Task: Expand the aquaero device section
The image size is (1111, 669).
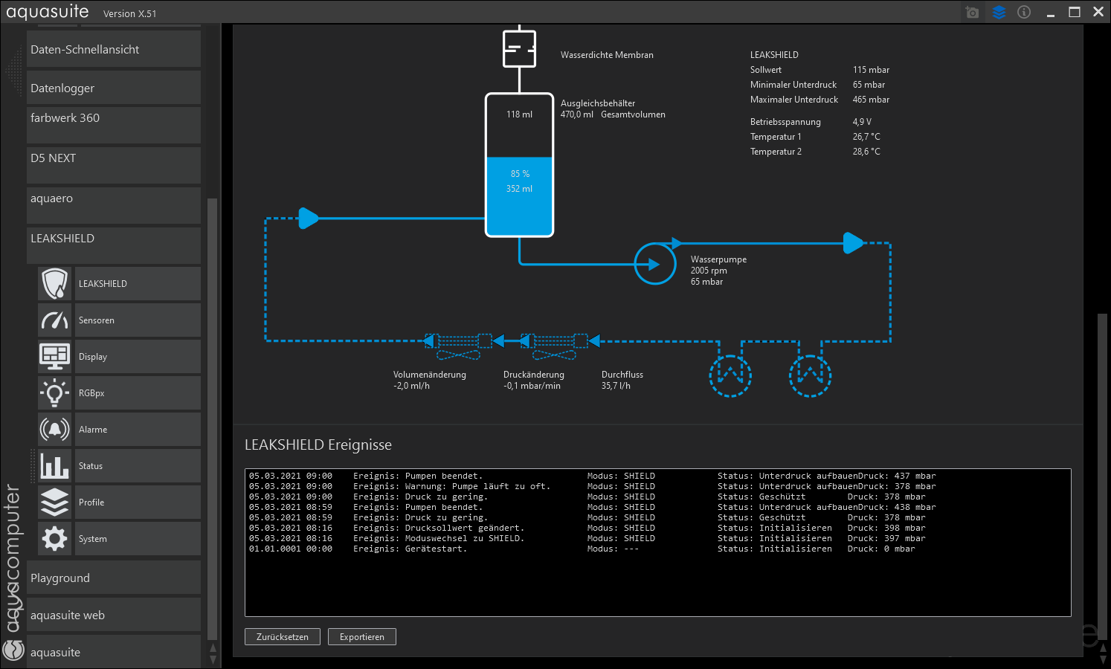Action: (x=113, y=204)
